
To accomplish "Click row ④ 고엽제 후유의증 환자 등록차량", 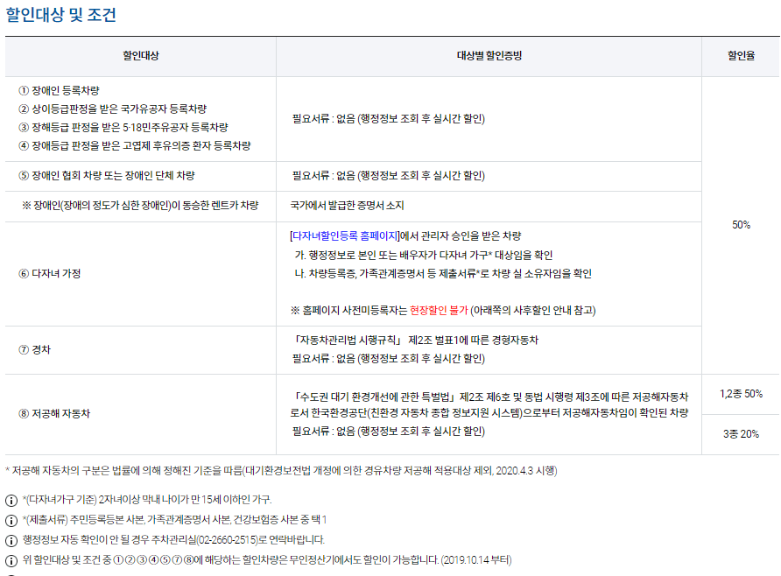I will point(135,146).
